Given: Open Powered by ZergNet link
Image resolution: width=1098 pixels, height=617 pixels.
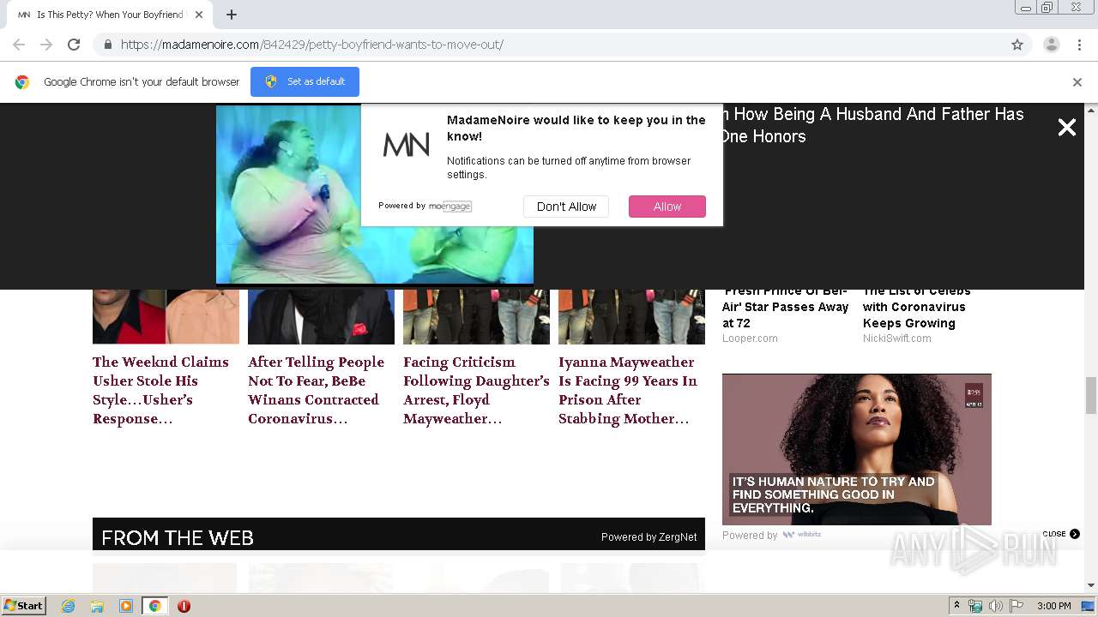Looking at the screenshot, I should [649, 537].
